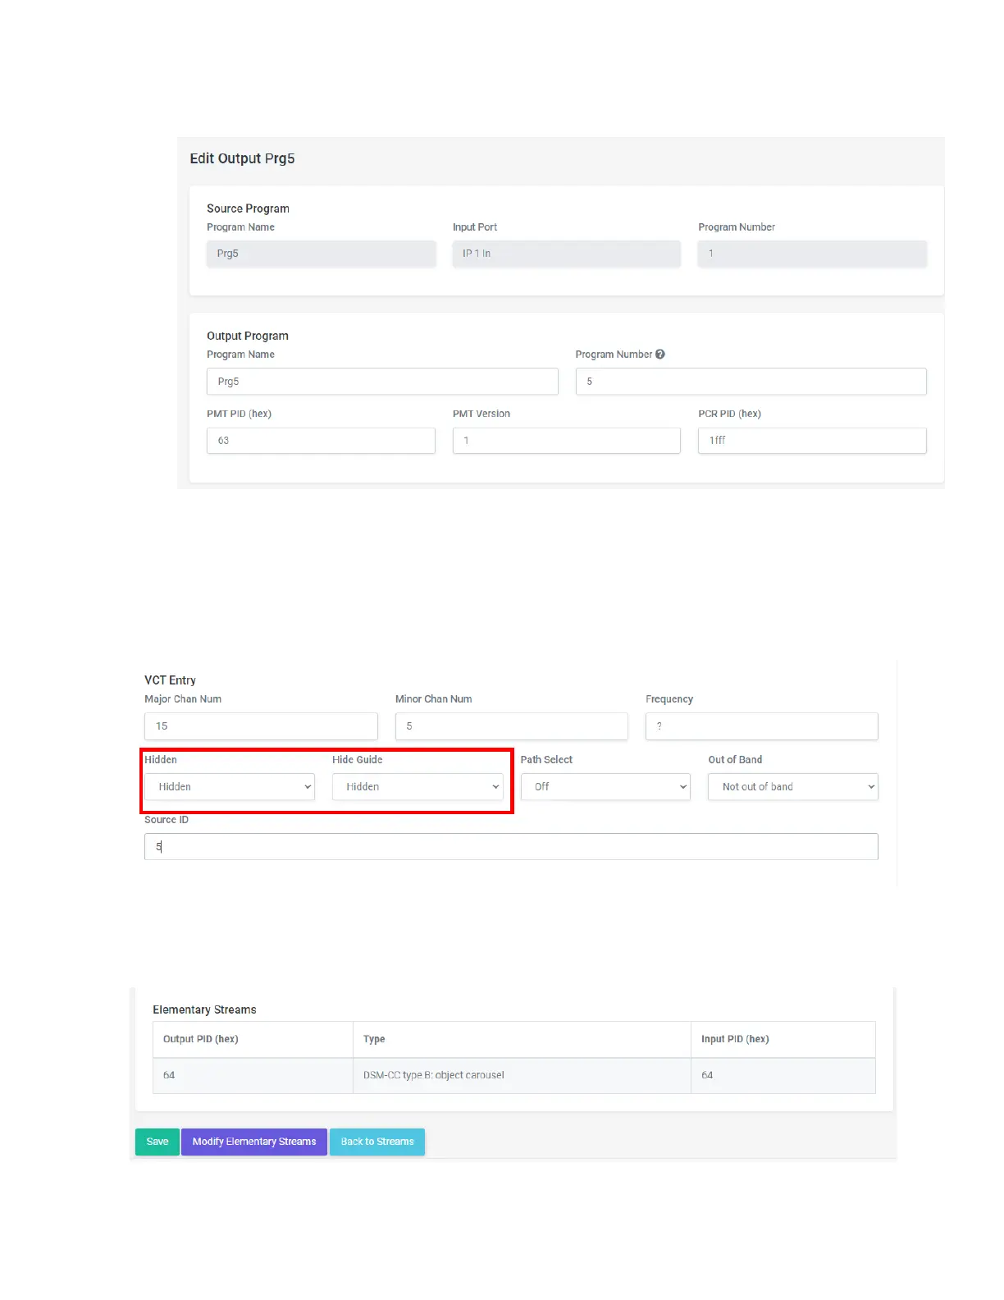Viewport: 1004px width, 1300px height.
Task: Click the PMT PID (hex) field
Action: pyautogui.click(x=321, y=441)
